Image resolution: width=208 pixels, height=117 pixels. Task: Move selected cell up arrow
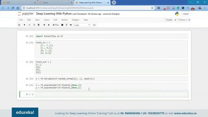[44, 25]
